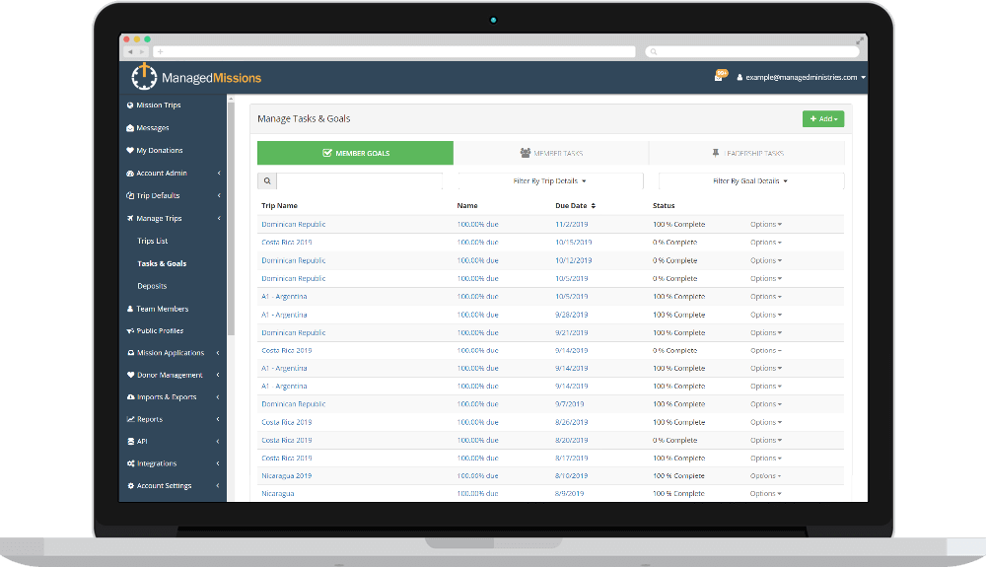This screenshot has width=986, height=567.
Task: Open the Nicaragua 2019 trip link
Action: (286, 475)
